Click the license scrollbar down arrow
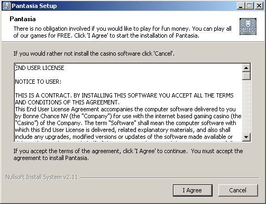Viewport: 266px width, 204px height. (x=246, y=137)
